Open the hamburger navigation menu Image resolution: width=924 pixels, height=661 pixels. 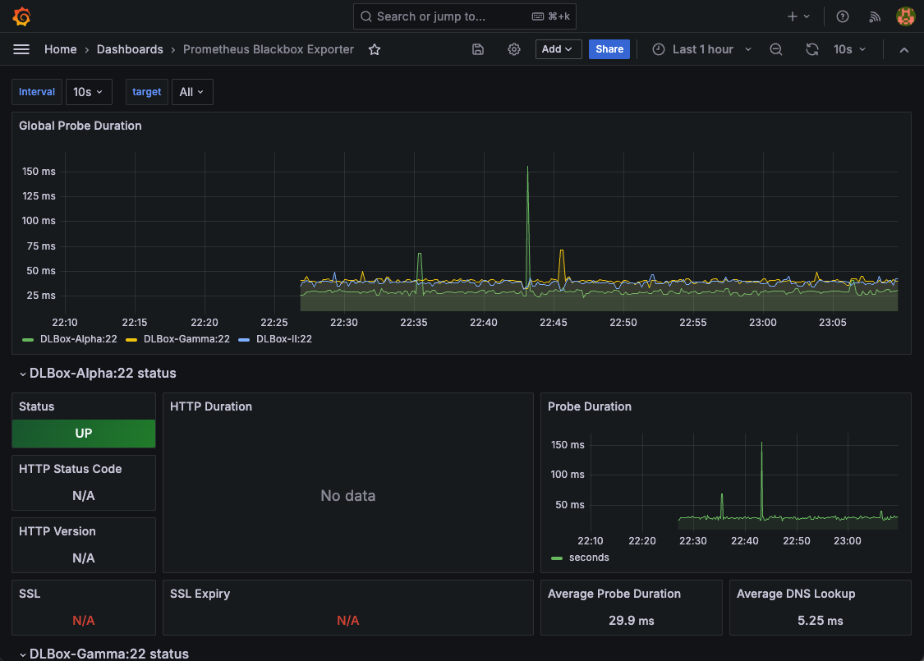21,49
